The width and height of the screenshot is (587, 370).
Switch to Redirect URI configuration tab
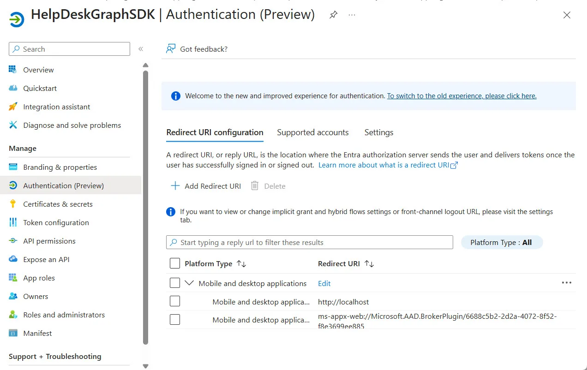(215, 132)
